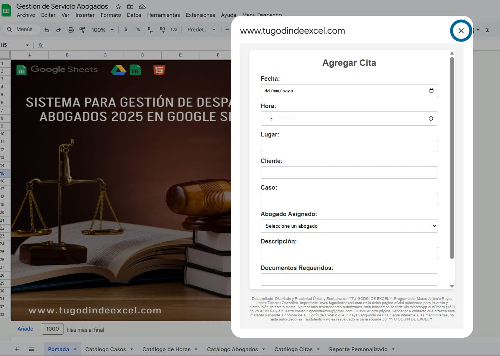Image resolution: width=500 pixels, height=356 pixels.
Task: Click the Añade rows link
Action: [25, 329]
